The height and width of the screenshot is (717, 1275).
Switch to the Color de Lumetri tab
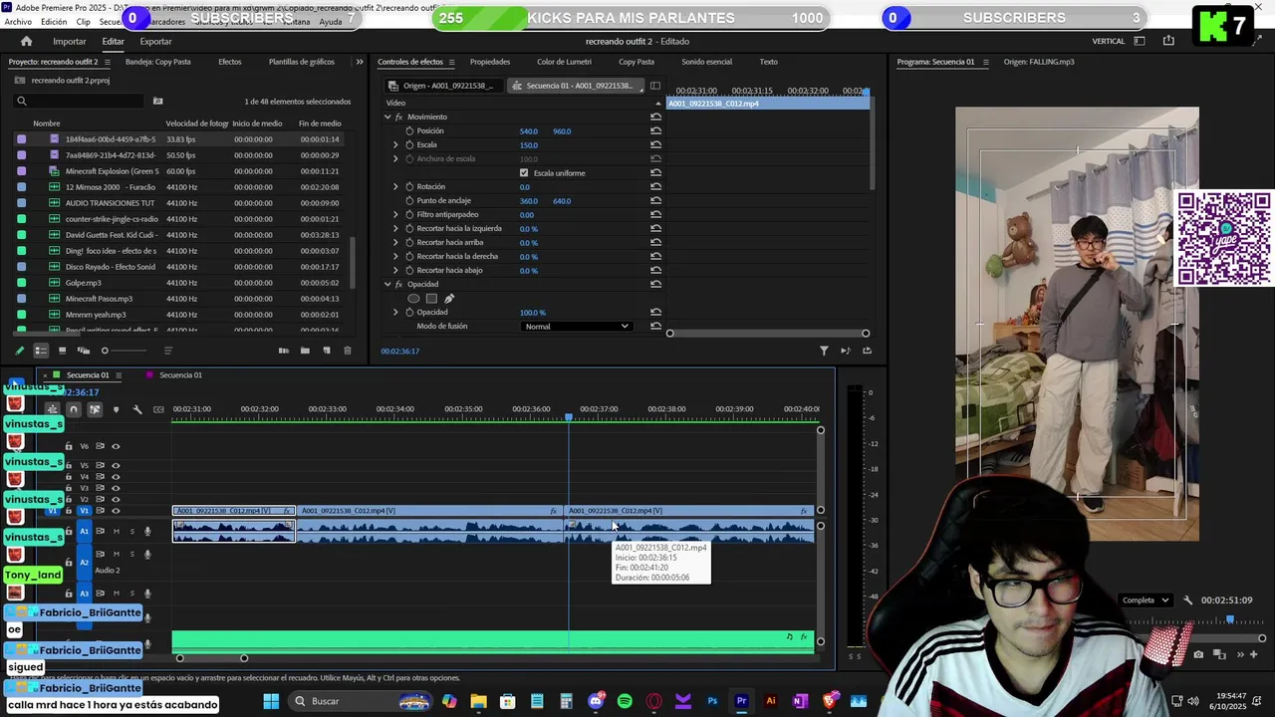[564, 62]
